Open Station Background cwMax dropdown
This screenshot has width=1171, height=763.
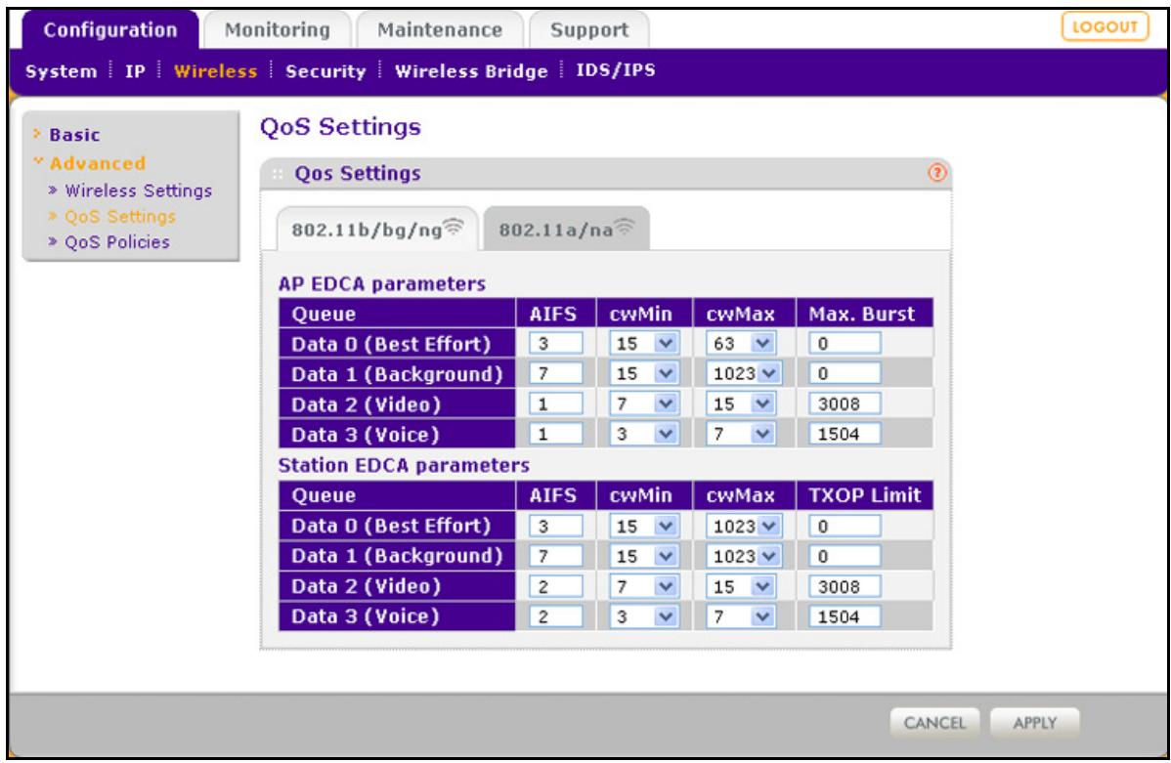(744, 556)
